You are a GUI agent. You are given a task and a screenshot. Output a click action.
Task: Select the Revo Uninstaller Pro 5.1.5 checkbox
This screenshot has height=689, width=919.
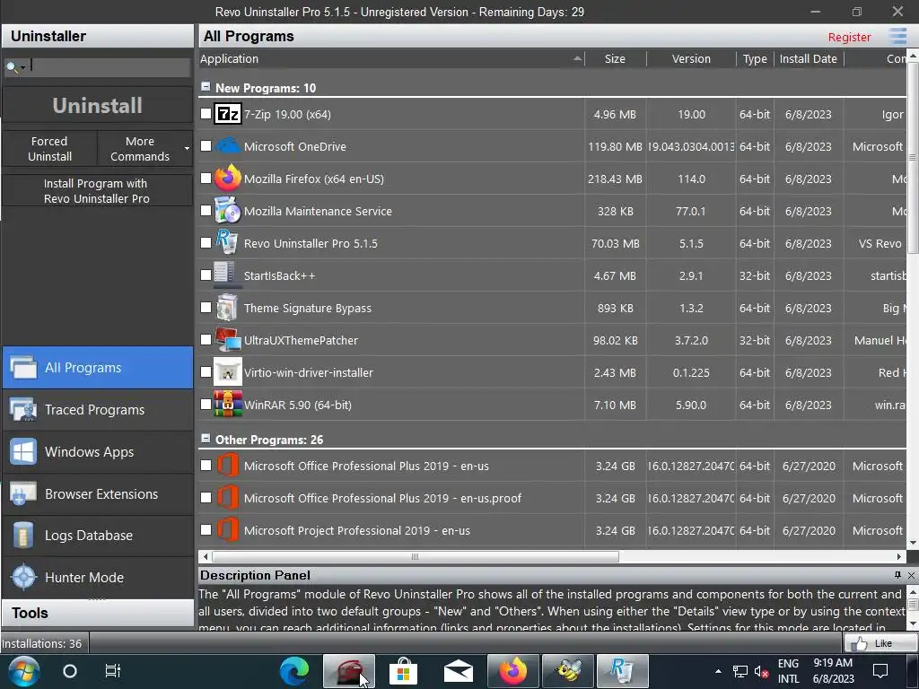(206, 242)
